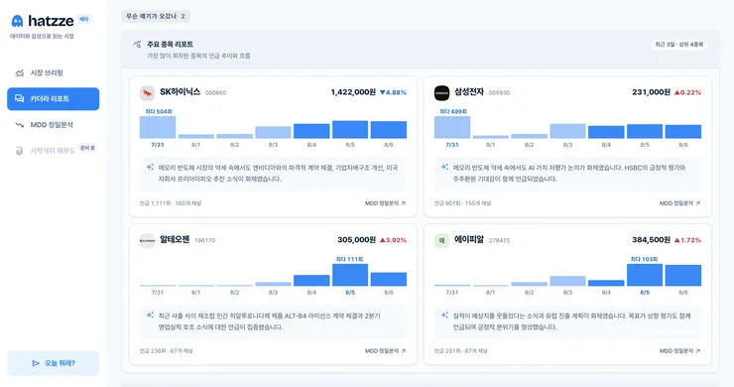The width and height of the screenshot is (734, 387).
Task: Select the 8/5 bar in 알테오젠 chart
Action: [x=350, y=275]
